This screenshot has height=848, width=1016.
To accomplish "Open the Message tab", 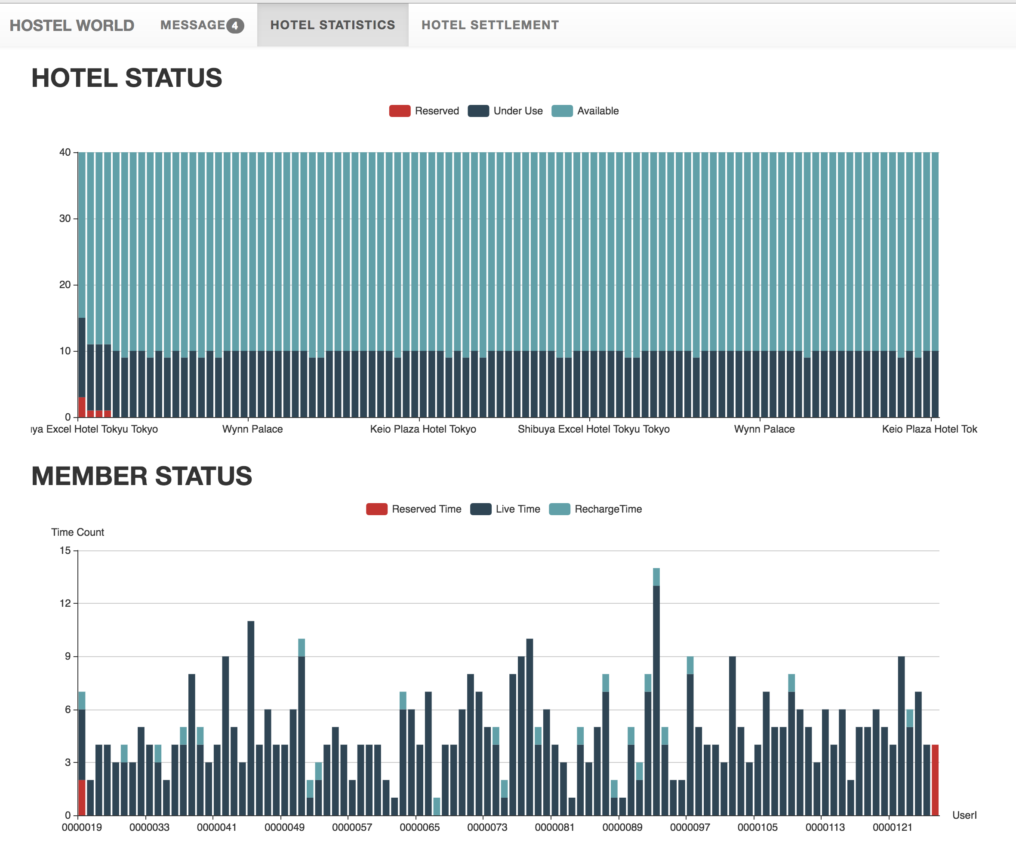I will click(193, 25).
